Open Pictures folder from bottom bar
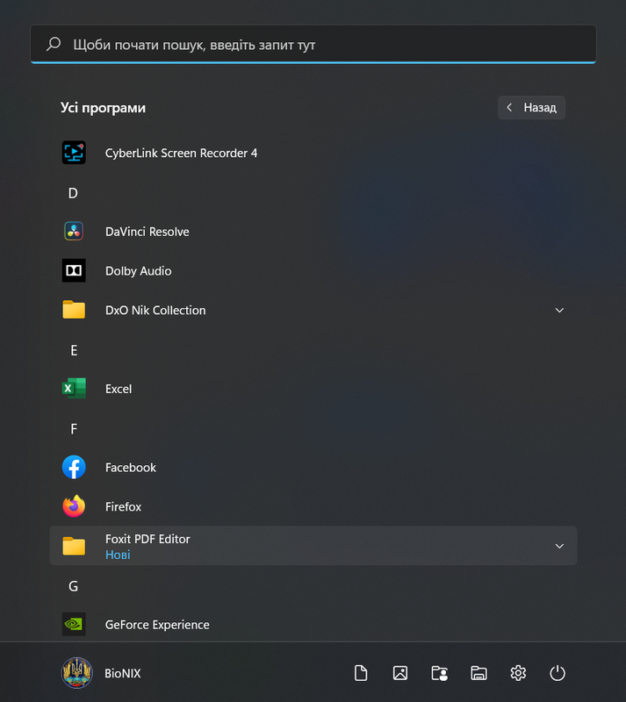 point(400,673)
